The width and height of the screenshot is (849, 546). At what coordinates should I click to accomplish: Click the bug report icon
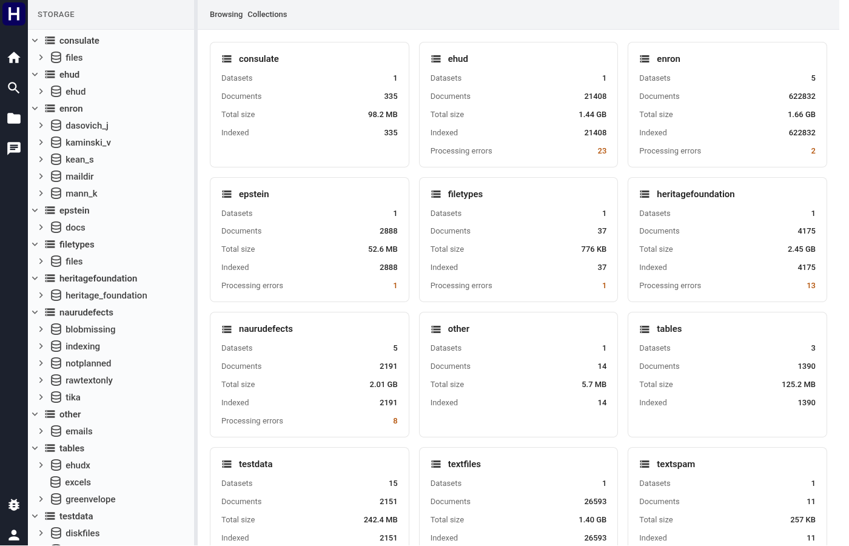(x=14, y=505)
